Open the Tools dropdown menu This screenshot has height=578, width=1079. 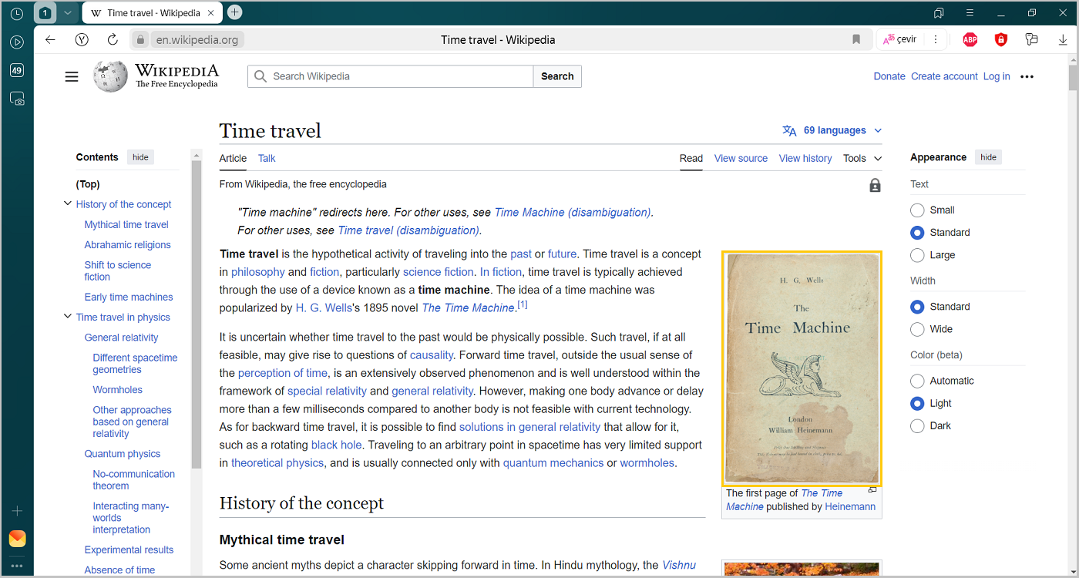(862, 158)
